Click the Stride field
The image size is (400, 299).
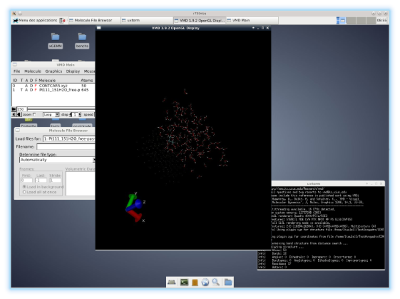(55, 180)
